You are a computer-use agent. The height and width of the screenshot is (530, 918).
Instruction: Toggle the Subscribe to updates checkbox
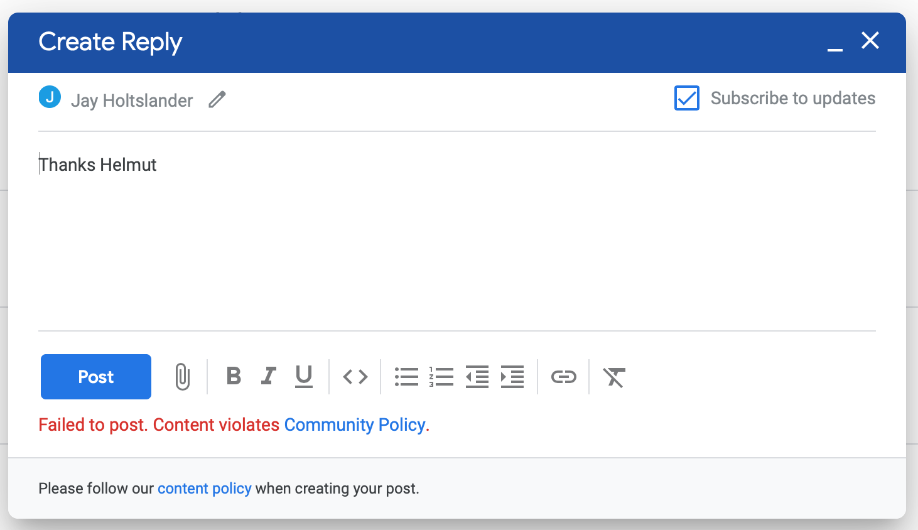(x=687, y=98)
